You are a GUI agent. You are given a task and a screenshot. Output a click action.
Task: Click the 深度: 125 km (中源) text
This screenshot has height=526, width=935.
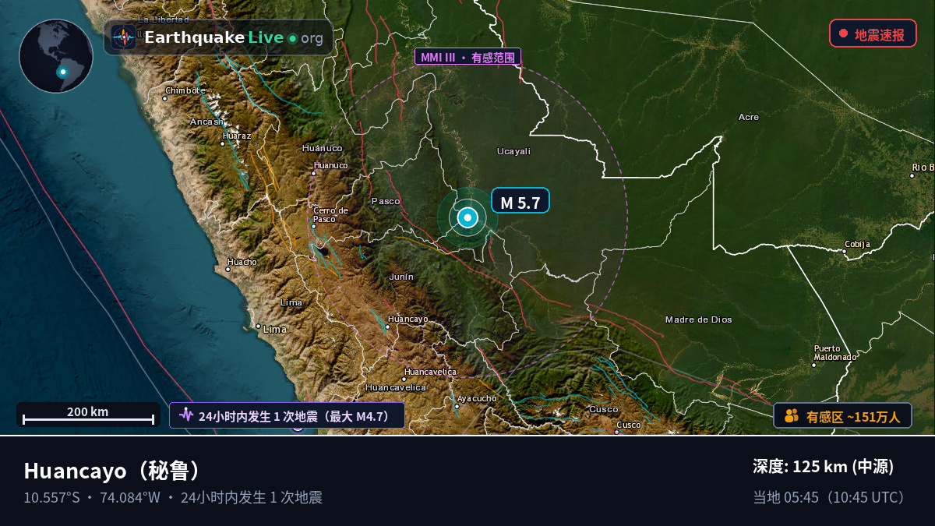[x=823, y=467]
